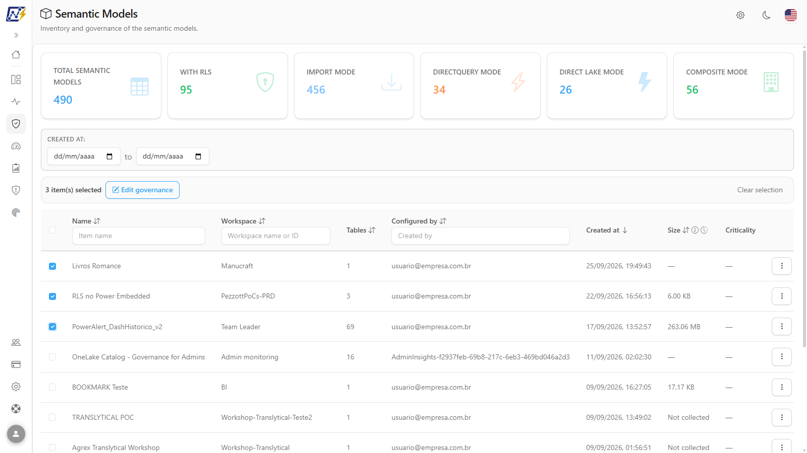The width and height of the screenshot is (807, 453).
Task: Open the start date calendar picker
Action: (x=109, y=157)
